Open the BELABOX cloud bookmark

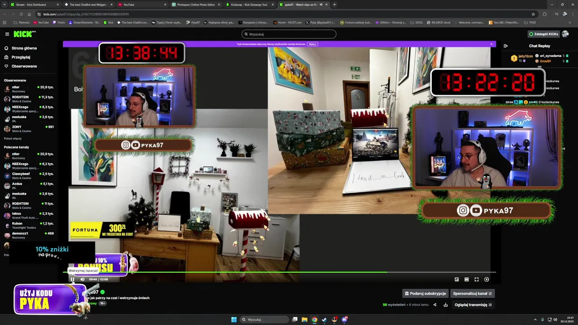pos(438,22)
